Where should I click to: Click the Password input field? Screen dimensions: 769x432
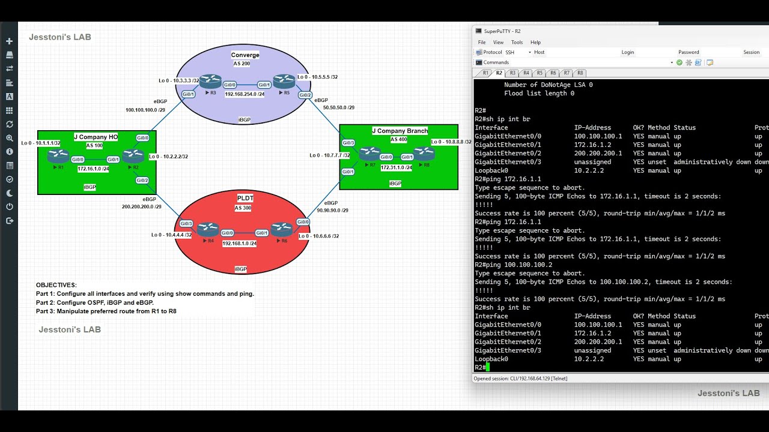pos(720,52)
